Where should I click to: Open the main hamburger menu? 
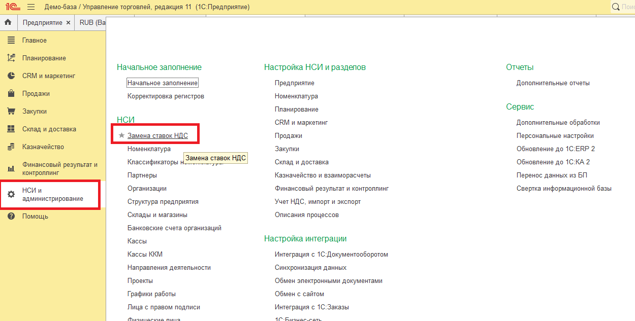31,7
